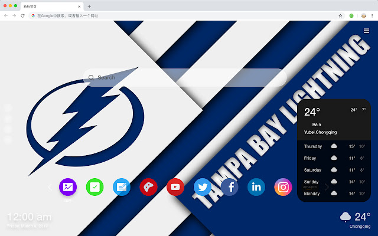378x236 pixels.
Task: Close the current tab
Action: pos(79,6)
